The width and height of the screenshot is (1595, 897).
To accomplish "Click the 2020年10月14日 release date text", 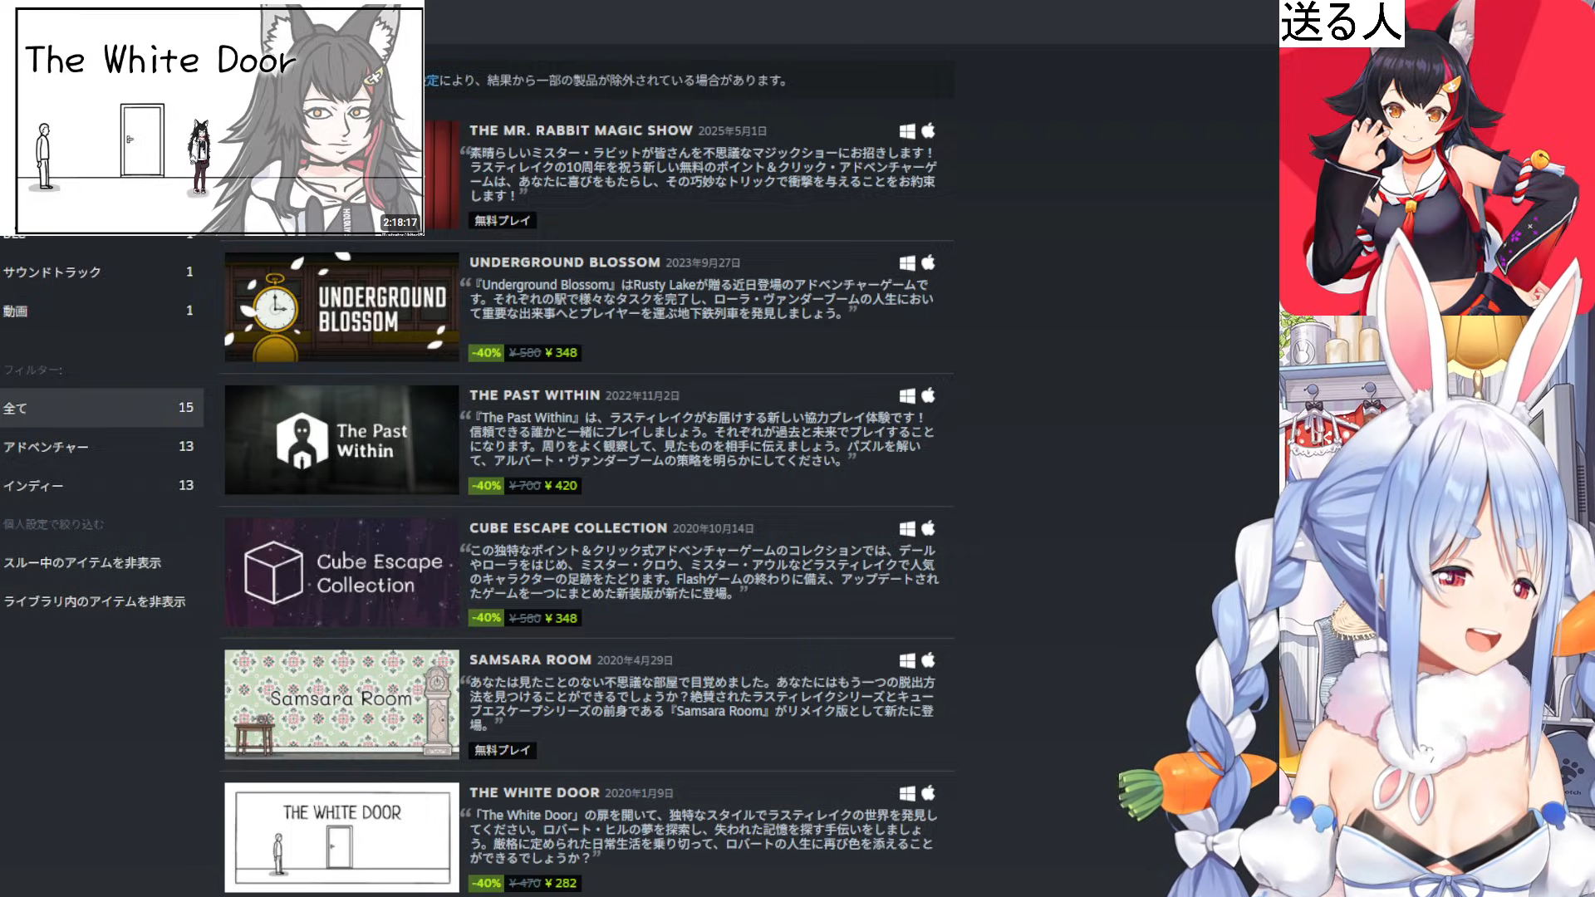I will tap(713, 529).
